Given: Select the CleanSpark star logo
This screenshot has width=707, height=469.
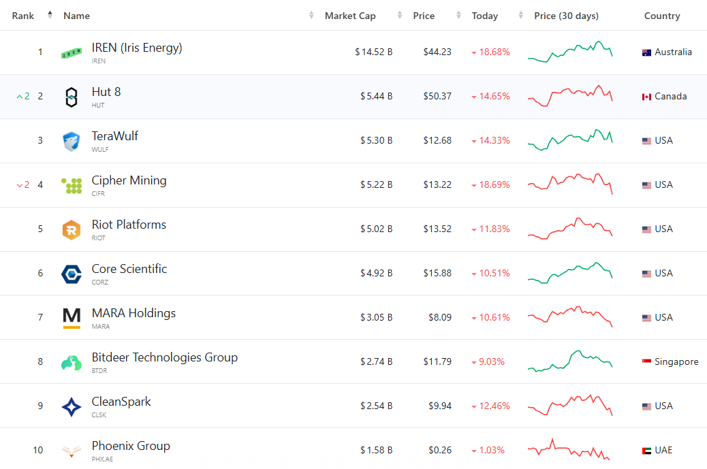Looking at the screenshot, I should pos(71,406).
